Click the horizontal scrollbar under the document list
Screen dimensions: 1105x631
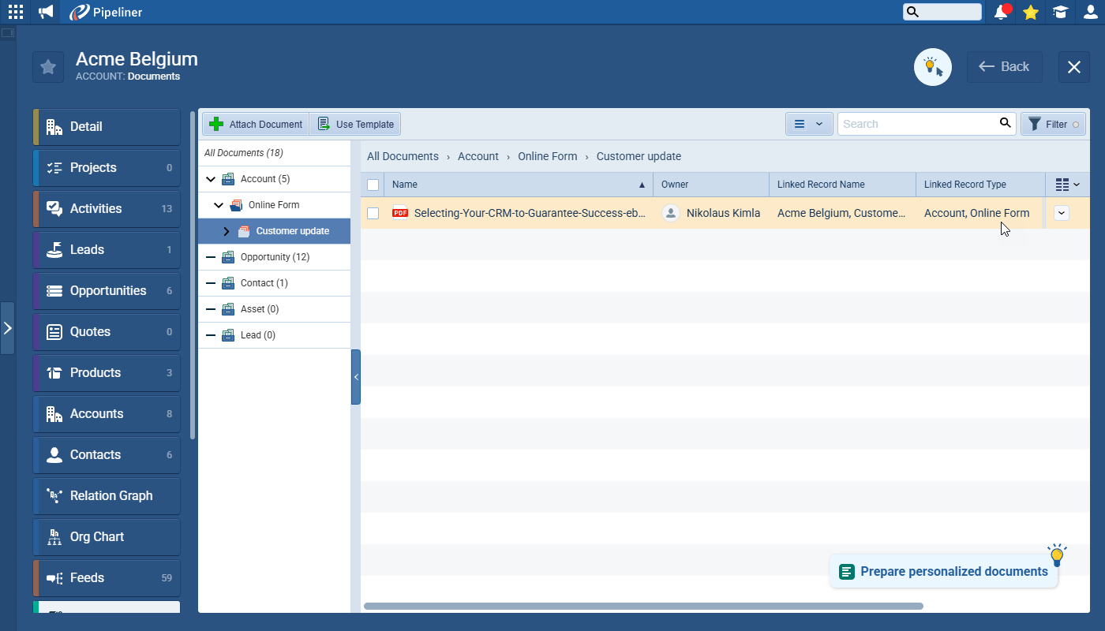click(643, 606)
